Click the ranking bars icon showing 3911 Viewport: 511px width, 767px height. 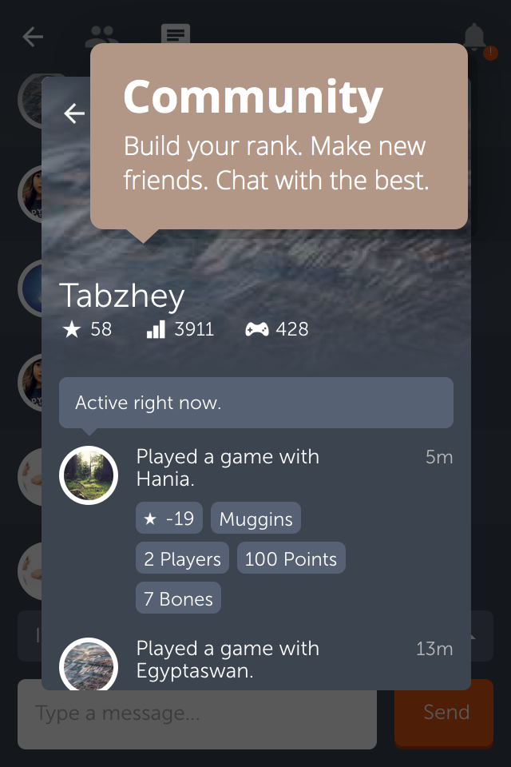(156, 329)
